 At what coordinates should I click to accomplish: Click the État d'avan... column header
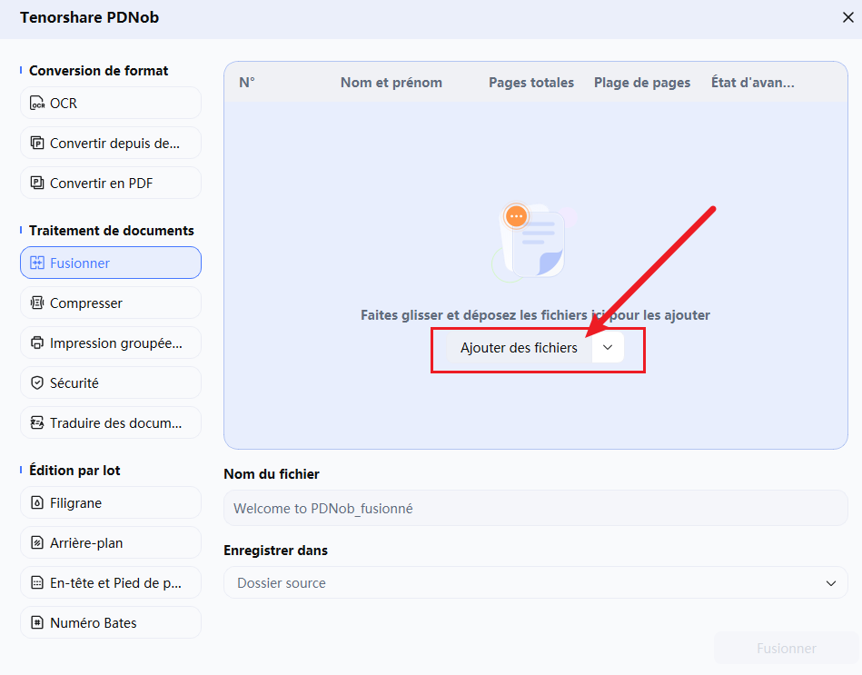click(x=753, y=83)
